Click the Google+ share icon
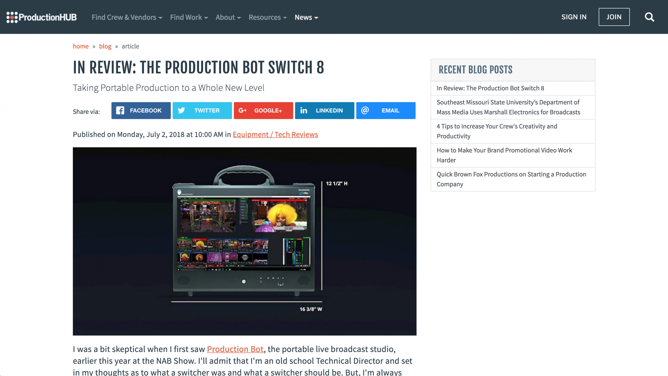The height and width of the screenshot is (376, 668). [243, 110]
